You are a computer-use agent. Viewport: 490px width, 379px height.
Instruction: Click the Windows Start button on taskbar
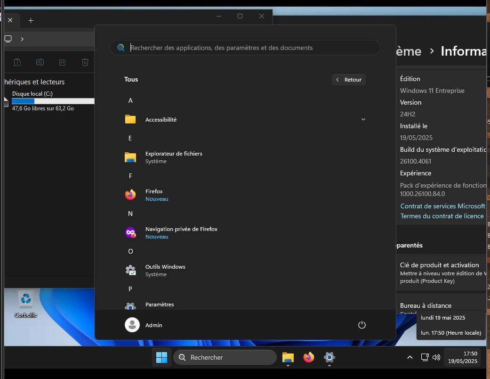pyautogui.click(x=161, y=357)
